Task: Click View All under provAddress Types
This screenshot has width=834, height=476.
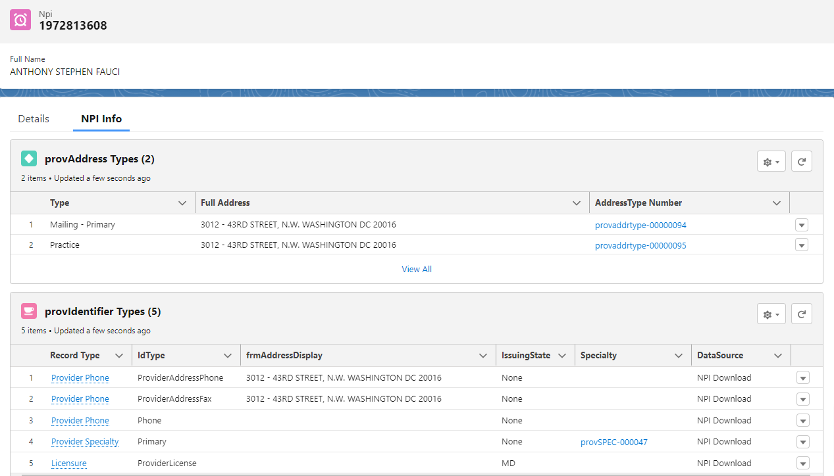Action: point(416,269)
